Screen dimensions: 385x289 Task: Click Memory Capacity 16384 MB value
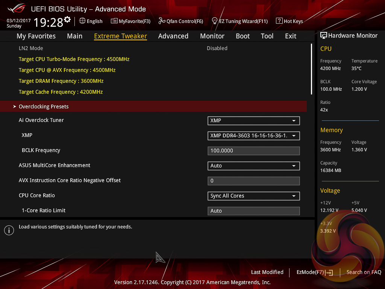click(330, 170)
